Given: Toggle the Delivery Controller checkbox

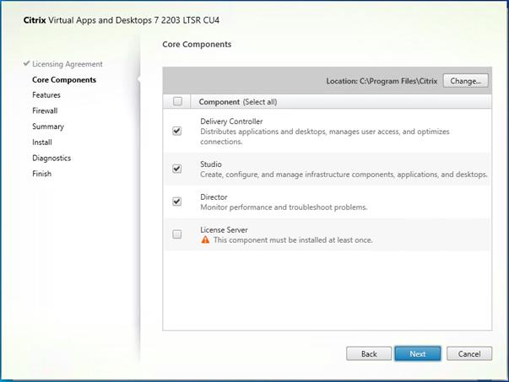Looking at the screenshot, I should pos(177,132).
